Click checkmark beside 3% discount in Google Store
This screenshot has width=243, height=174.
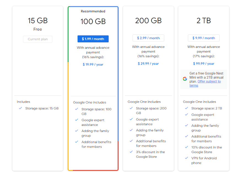131,152
